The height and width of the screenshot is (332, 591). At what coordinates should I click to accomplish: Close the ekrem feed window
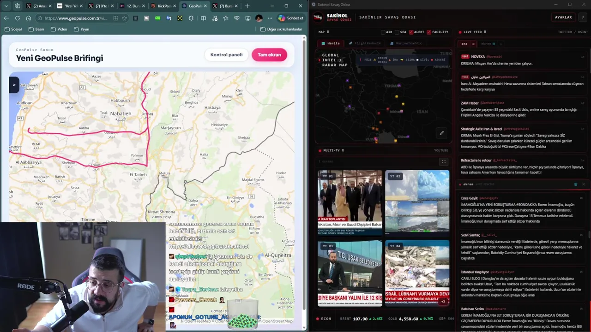[583, 184]
